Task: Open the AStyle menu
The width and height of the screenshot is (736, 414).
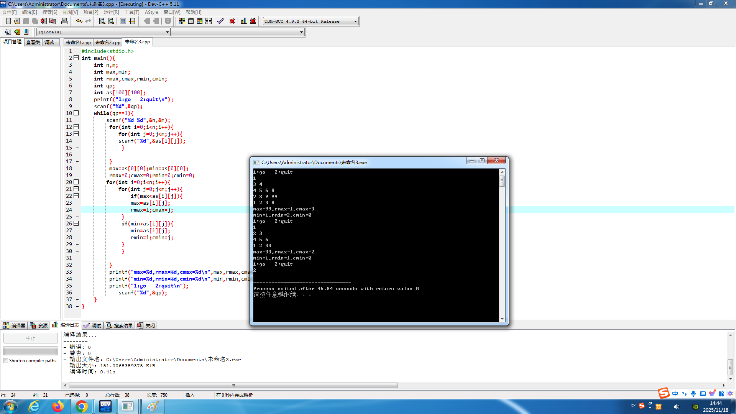Action: coord(151,12)
